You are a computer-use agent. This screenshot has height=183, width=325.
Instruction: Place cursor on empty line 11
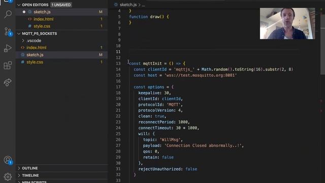pyautogui.click(x=213, y=52)
